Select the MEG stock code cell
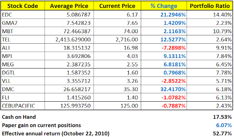 tap(23, 64)
